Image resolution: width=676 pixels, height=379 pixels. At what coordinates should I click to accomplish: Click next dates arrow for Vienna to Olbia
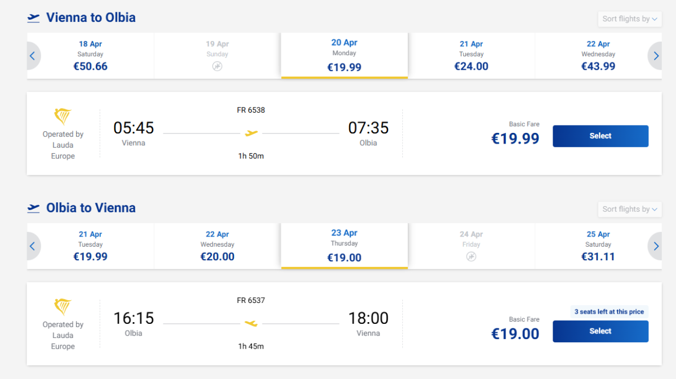tap(656, 56)
